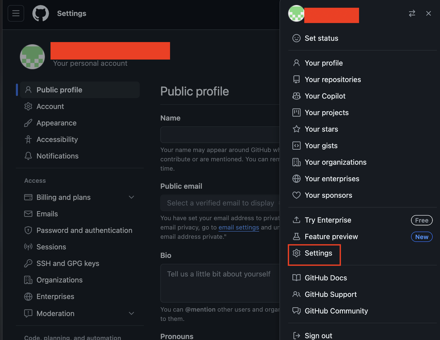Open SSH and GPG keys page
Image resolution: width=440 pixels, height=340 pixels.
click(x=80, y=263)
